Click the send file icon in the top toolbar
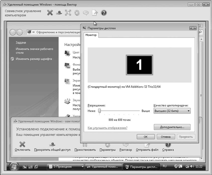Screen dimensions: 212x175 (95, 13)
